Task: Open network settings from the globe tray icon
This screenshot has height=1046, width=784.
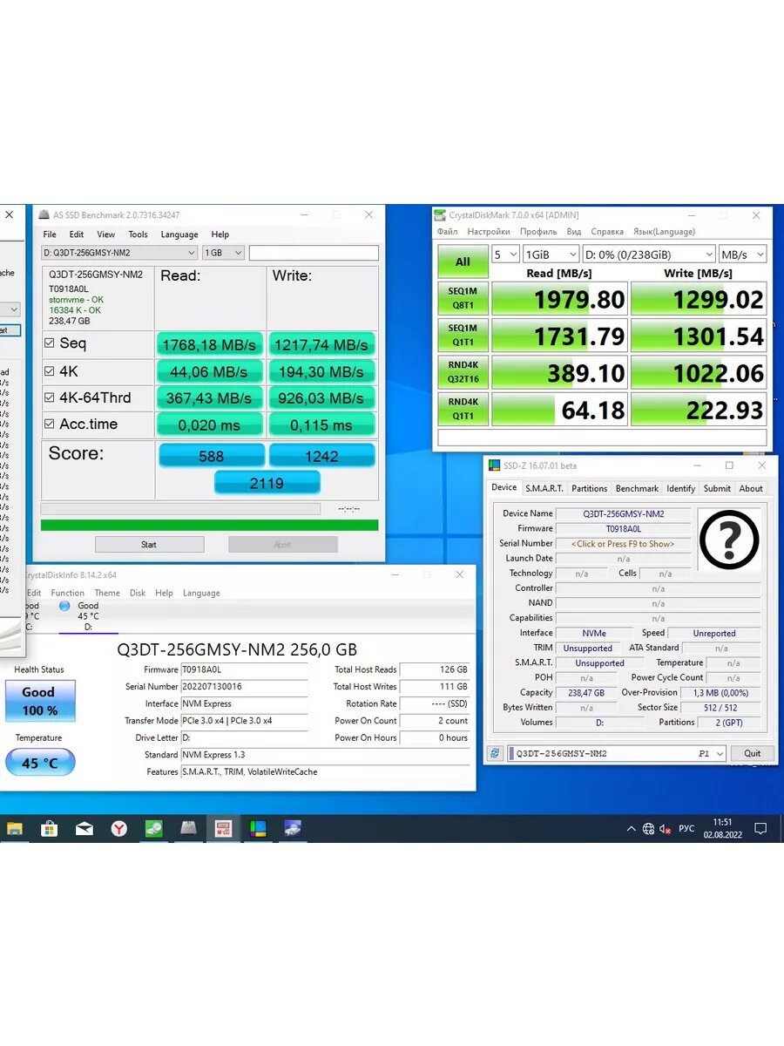Action: [648, 829]
